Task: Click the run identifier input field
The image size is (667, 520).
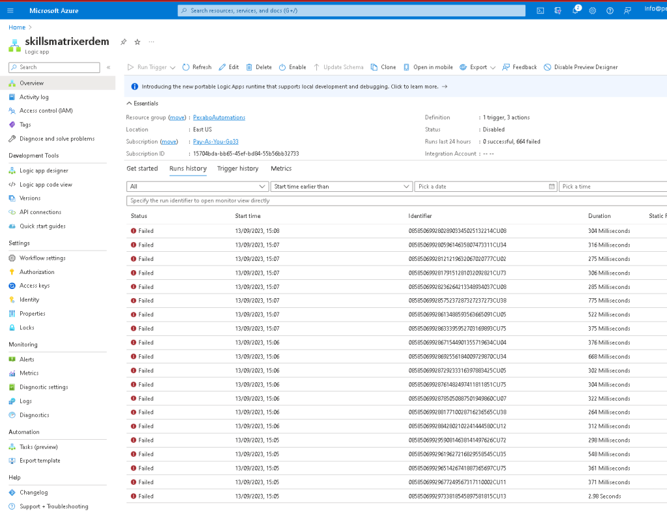Action: (x=396, y=200)
